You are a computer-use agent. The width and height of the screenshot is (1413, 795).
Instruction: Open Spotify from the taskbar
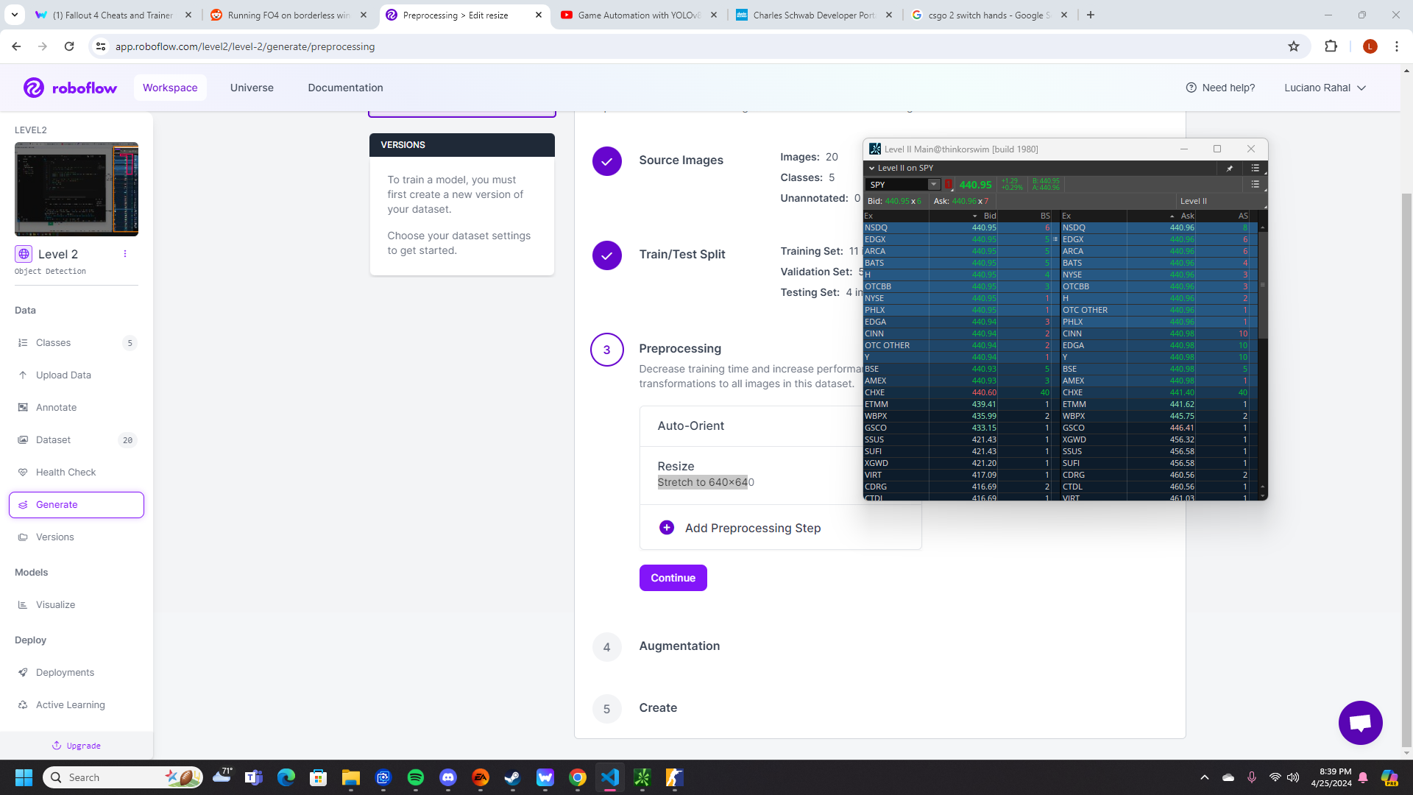[x=415, y=777]
